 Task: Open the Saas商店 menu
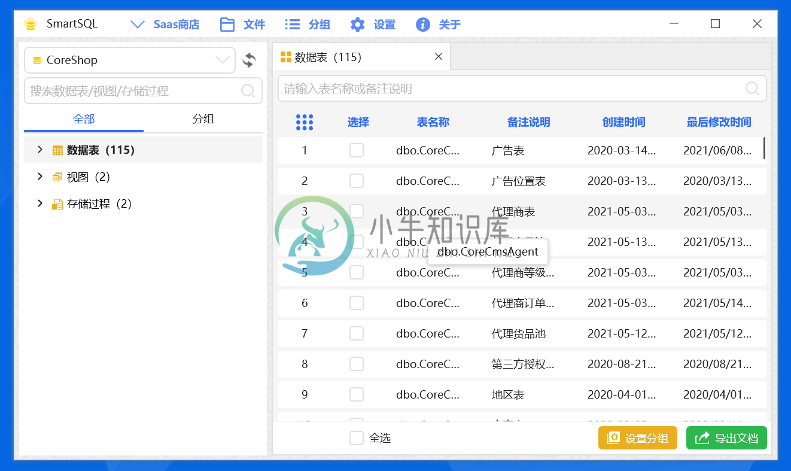(165, 25)
